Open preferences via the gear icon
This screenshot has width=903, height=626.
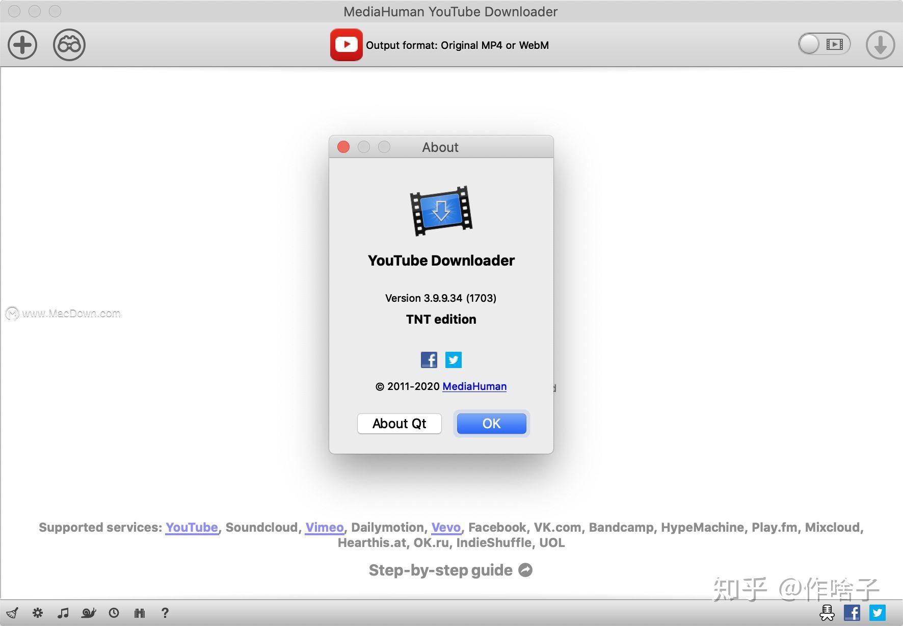point(38,613)
